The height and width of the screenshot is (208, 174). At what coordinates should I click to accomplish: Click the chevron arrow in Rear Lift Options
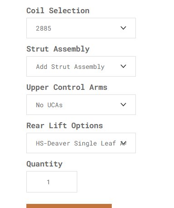(123, 143)
